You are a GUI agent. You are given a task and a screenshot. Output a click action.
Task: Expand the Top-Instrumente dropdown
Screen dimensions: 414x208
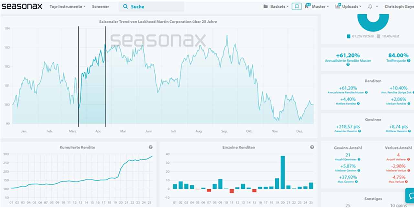67,6
